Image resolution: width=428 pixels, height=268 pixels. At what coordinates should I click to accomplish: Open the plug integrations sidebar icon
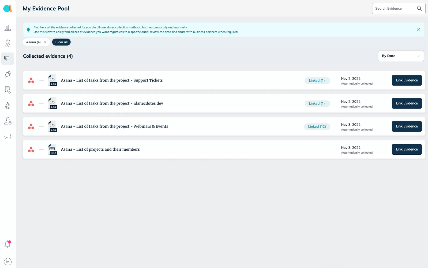(x=8, y=74)
